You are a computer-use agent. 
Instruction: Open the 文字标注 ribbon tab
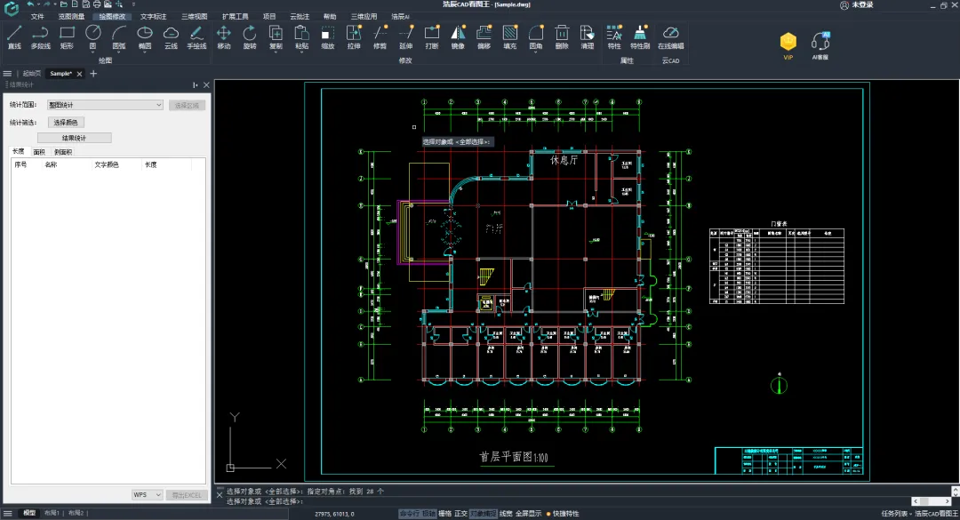153,17
